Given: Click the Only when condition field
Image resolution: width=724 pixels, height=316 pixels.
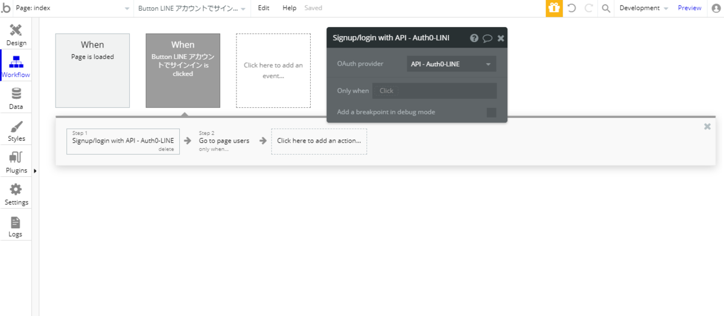Looking at the screenshot, I should [434, 91].
